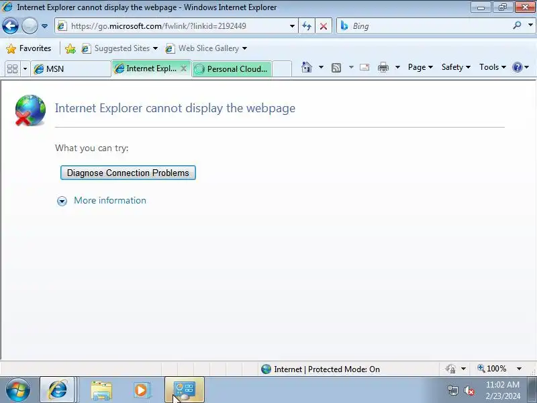Click the RSS feeds icon
The image size is (537, 403).
(336, 68)
